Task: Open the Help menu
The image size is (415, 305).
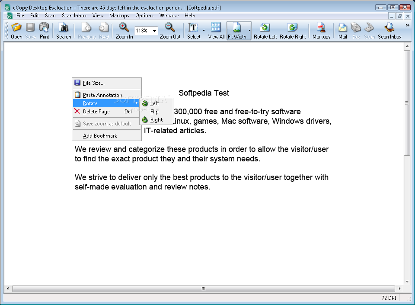Action: [x=190, y=16]
